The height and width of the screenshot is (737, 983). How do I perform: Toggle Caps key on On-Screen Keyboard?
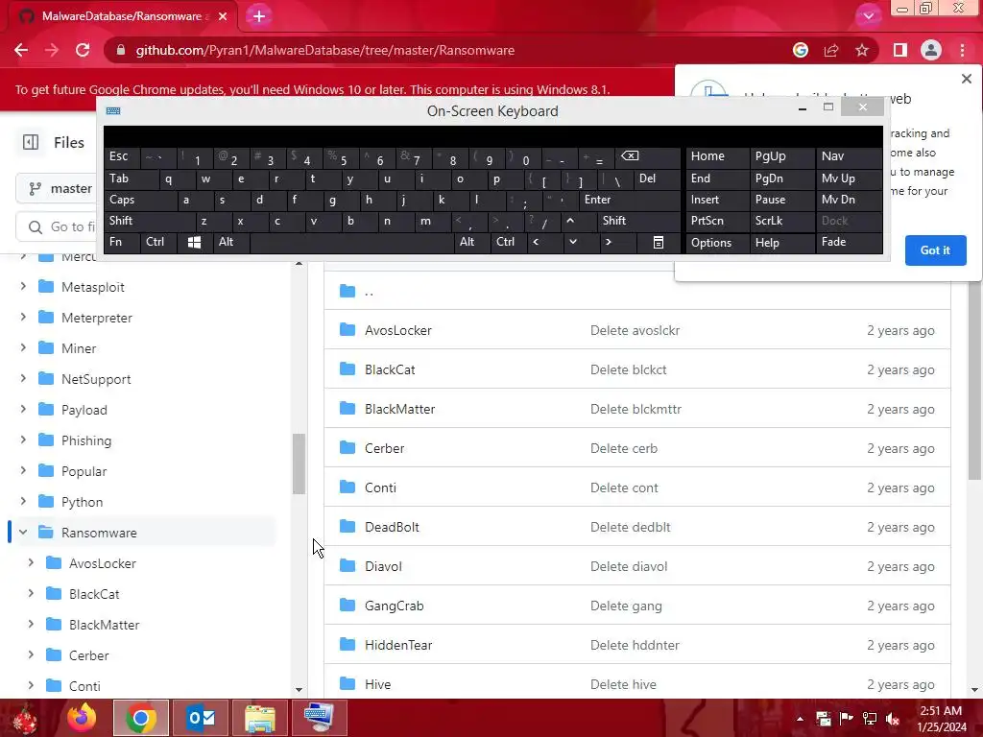pyautogui.click(x=140, y=200)
